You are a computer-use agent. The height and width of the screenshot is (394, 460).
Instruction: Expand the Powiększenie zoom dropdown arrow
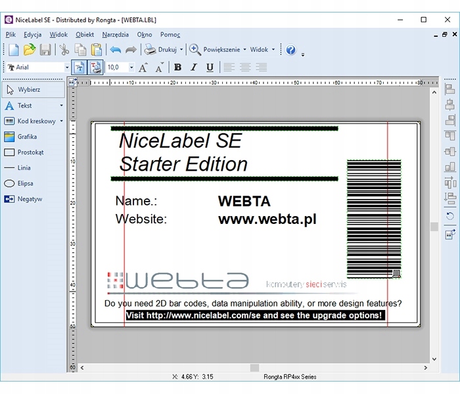click(x=244, y=49)
